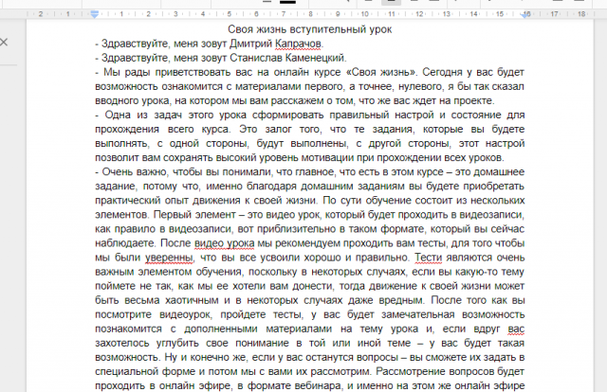Click the word 'видеоурок,' before 'пройдете'
This screenshot has width=607, height=392.
coord(186,314)
